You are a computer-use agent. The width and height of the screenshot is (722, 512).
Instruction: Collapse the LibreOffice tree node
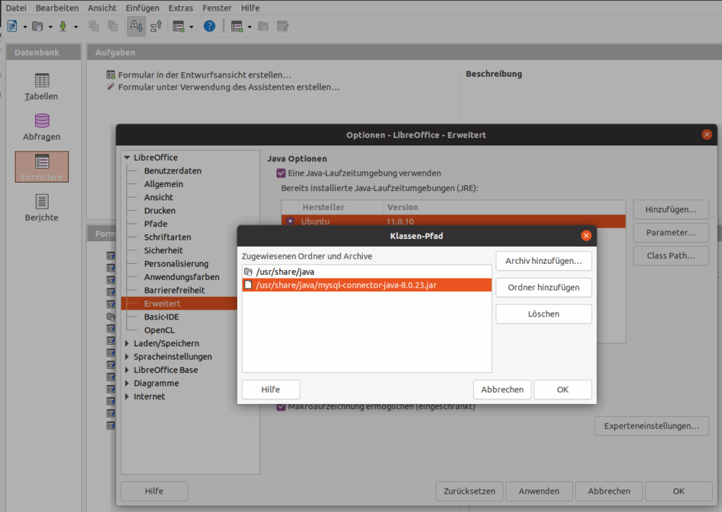[127, 157]
